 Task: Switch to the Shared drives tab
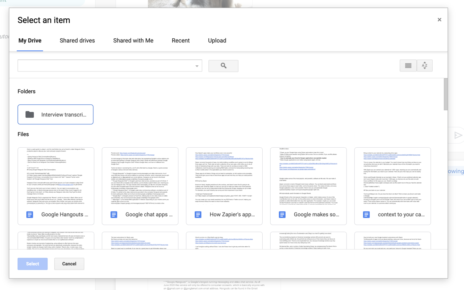coord(77,40)
